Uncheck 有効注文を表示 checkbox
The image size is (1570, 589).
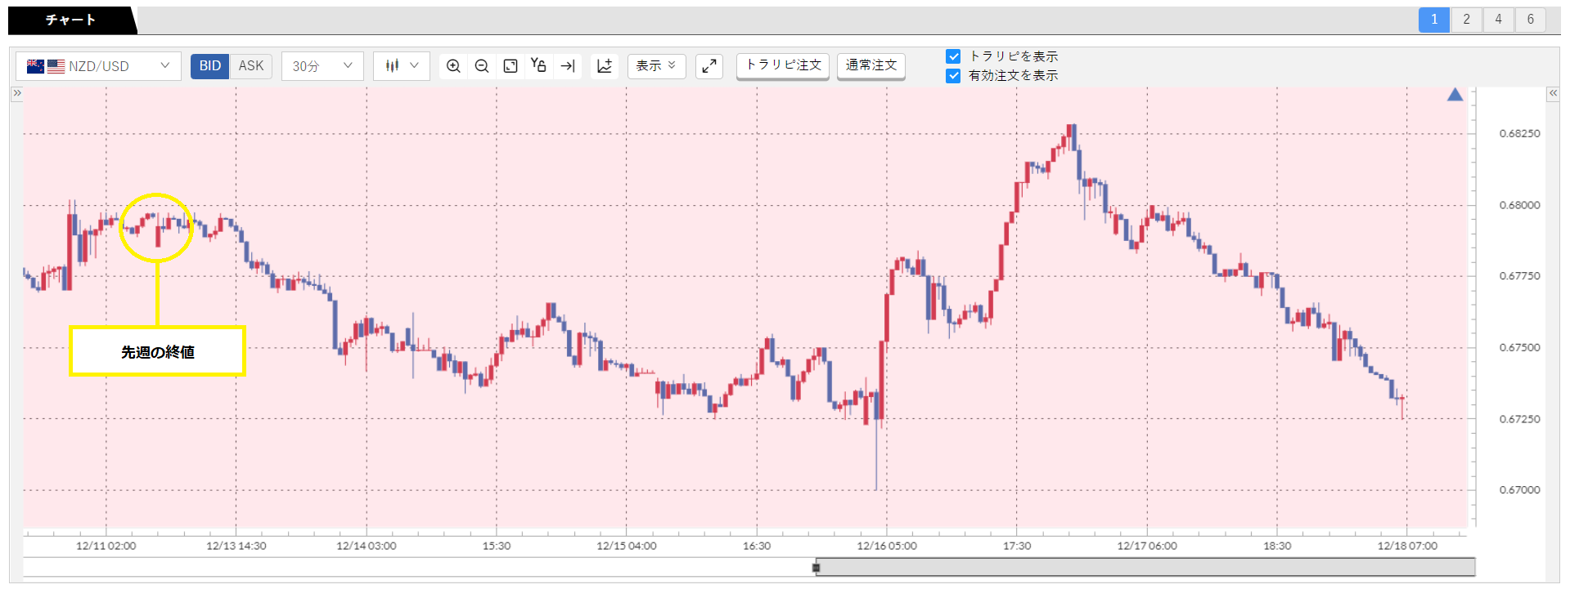coord(953,76)
